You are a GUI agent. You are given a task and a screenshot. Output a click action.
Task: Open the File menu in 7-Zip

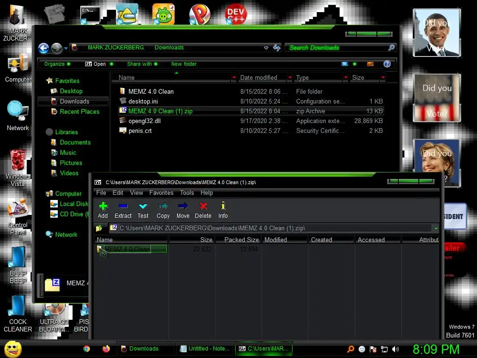(101, 193)
